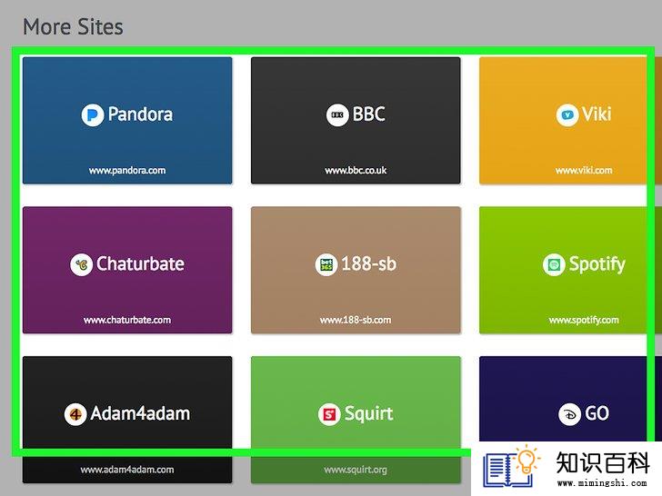Image resolution: width=662 pixels, height=496 pixels.
Task: Click the 188-sb bet365 icon
Action: 326,265
